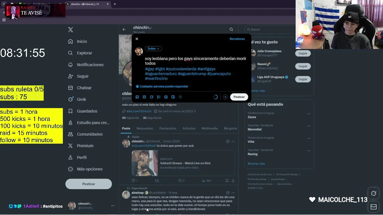The height and width of the screenshot is (215, 383).
Task: Follow Liga AUF Uruguaya with Seguir button
Action: click(x=303, y=79)
